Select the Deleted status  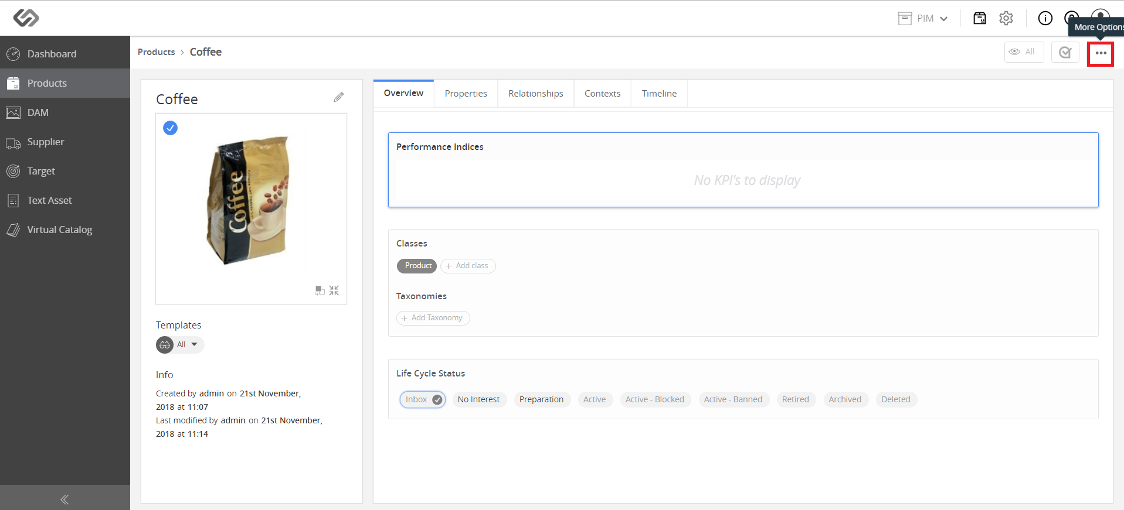pos(896,399)
